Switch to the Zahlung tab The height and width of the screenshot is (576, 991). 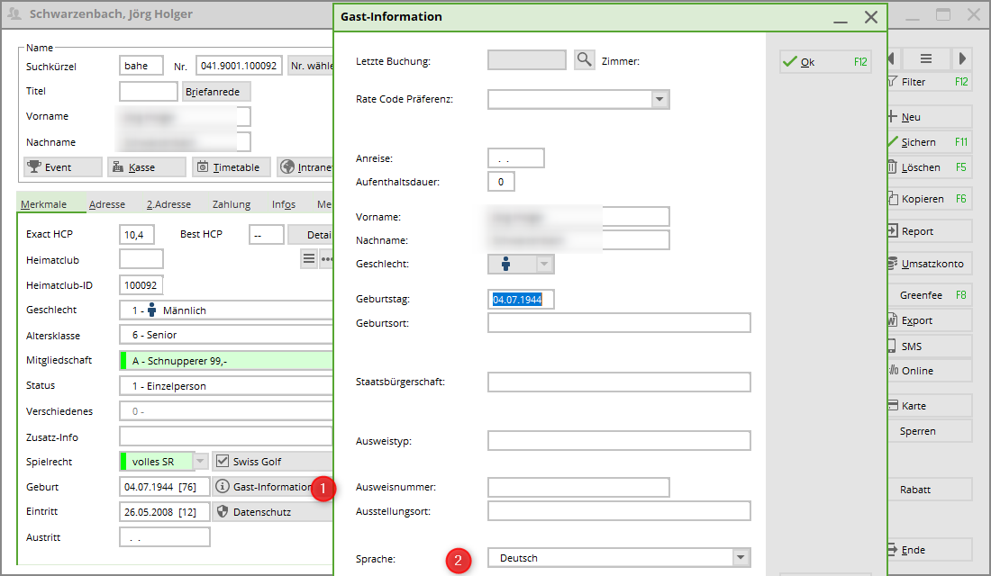coord(232,204)
